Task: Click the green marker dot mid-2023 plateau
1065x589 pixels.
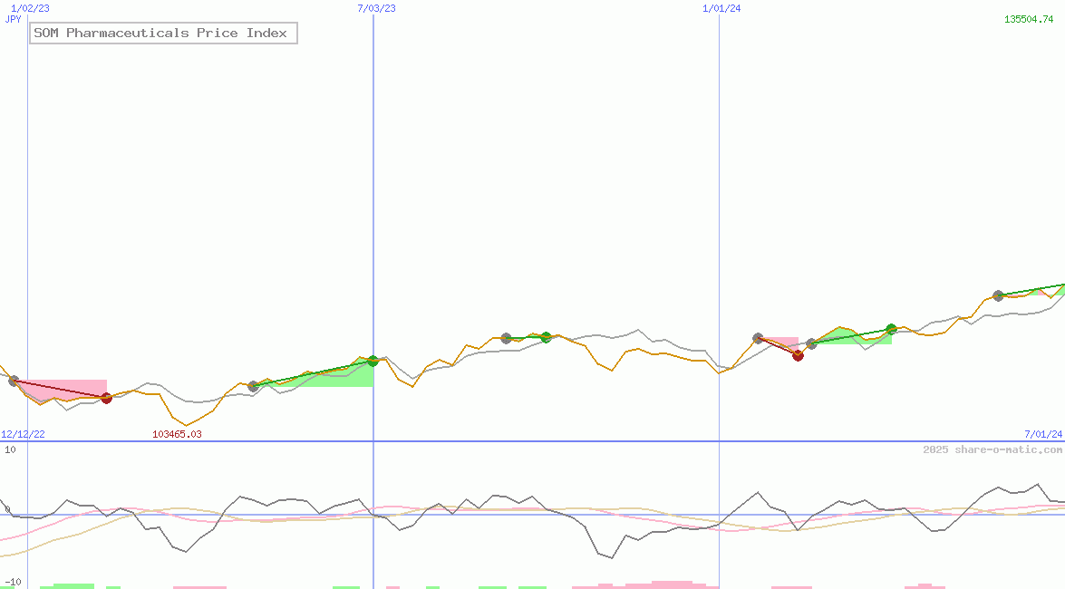Action: tap(546, 337)
